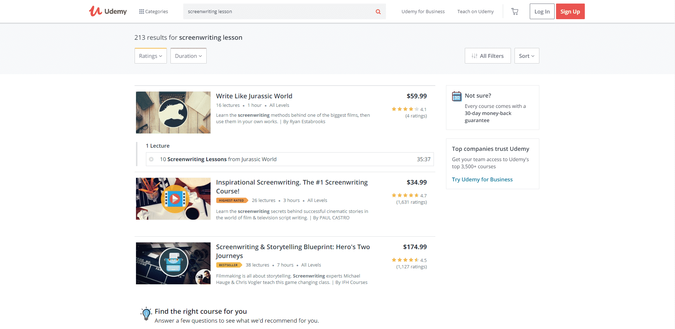
Task: Click '(1,631 ratings)' text
Action: (412, 202)
